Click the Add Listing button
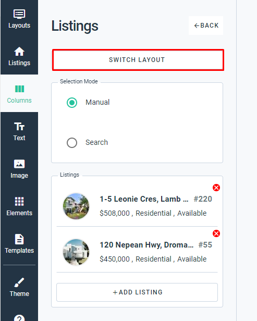 pos(137,292)
